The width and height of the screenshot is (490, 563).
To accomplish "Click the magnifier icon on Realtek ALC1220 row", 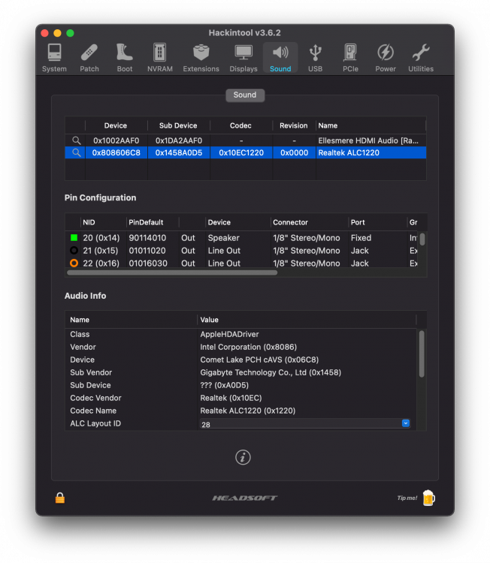I will pos(76,152).
